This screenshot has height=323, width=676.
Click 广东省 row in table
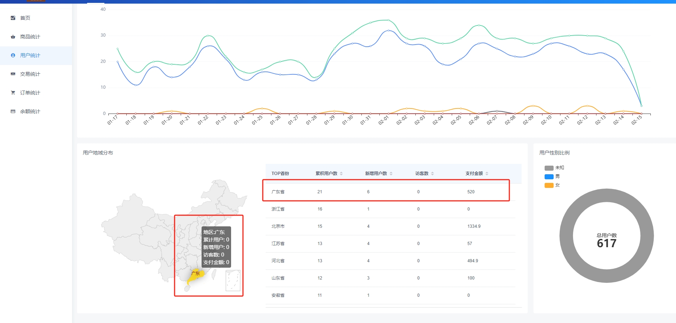point(391,192)
